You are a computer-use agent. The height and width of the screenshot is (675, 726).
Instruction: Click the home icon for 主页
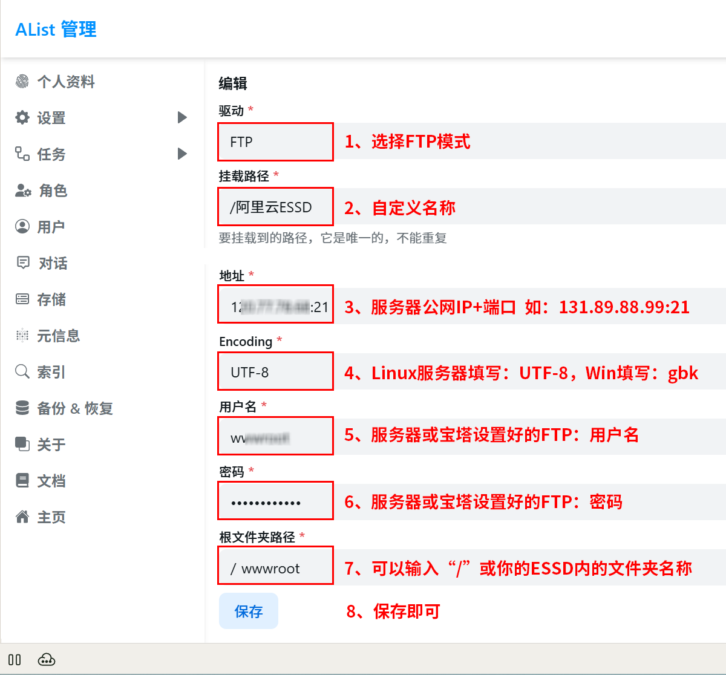coord(22,517)
